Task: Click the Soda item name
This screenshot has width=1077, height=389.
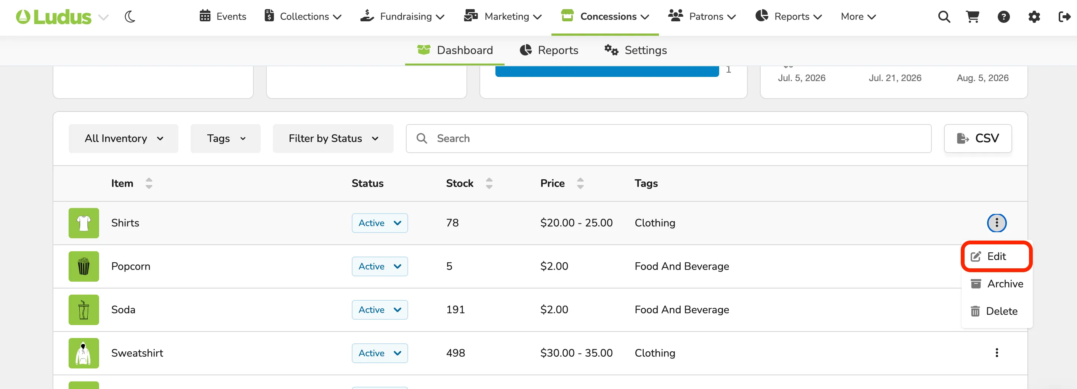Action: coord(123,310)
